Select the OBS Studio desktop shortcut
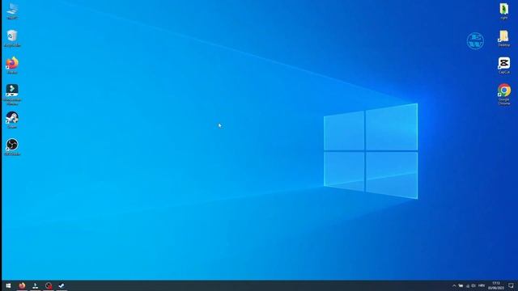 click(12, 147)
